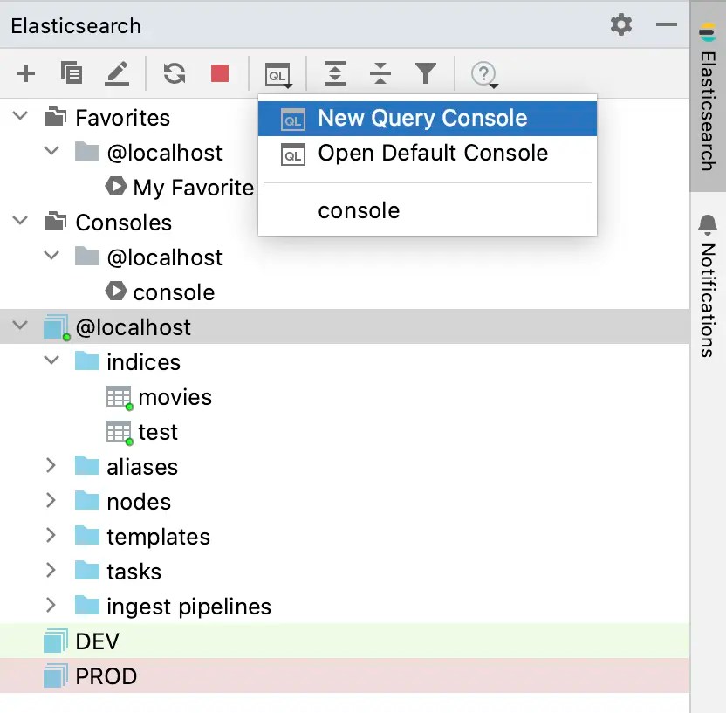
Task: Expand the aliases folder
Action: pyautogui.click(x=51, y=465)
